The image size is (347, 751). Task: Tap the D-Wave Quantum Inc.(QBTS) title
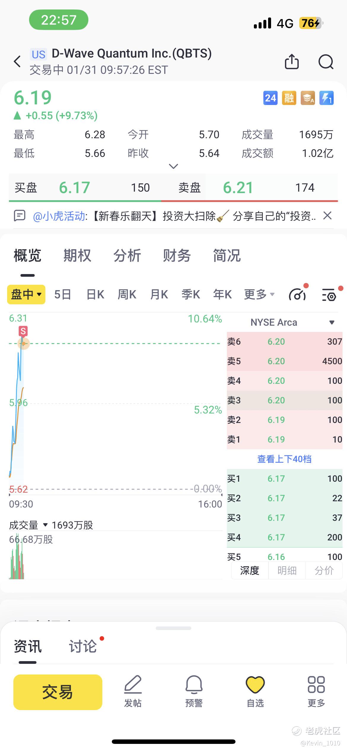(132, 54)
